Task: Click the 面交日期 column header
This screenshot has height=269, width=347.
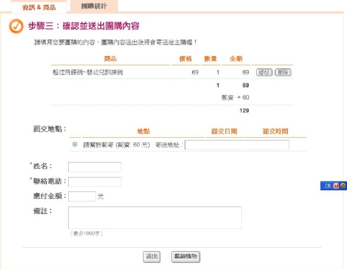Action: pos(224,131)
